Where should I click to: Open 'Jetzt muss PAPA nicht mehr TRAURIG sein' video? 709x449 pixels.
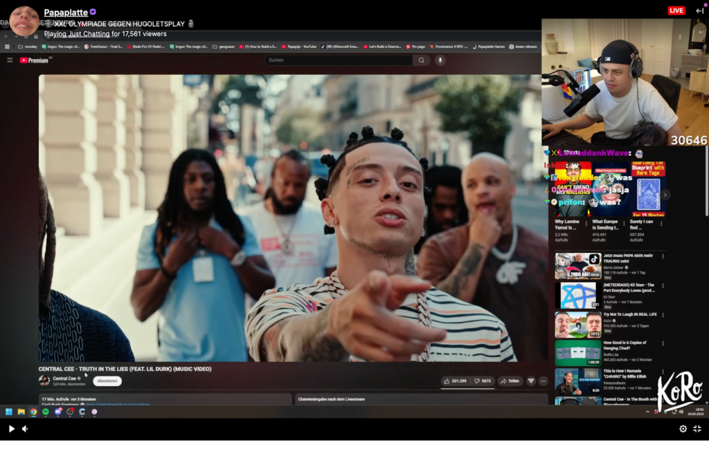(578, 265)
